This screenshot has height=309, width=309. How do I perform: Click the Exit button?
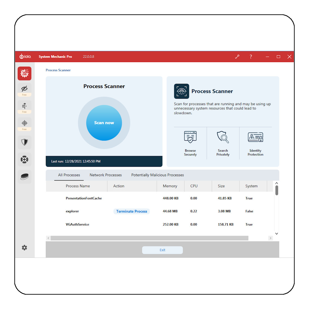(163, 250)
